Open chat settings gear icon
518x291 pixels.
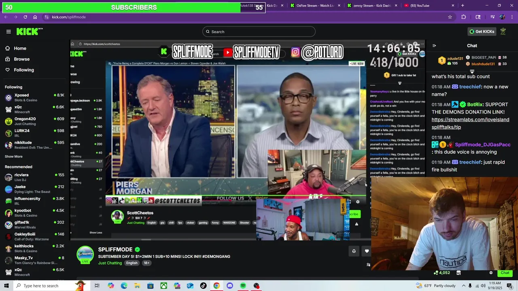click(491, 273)
